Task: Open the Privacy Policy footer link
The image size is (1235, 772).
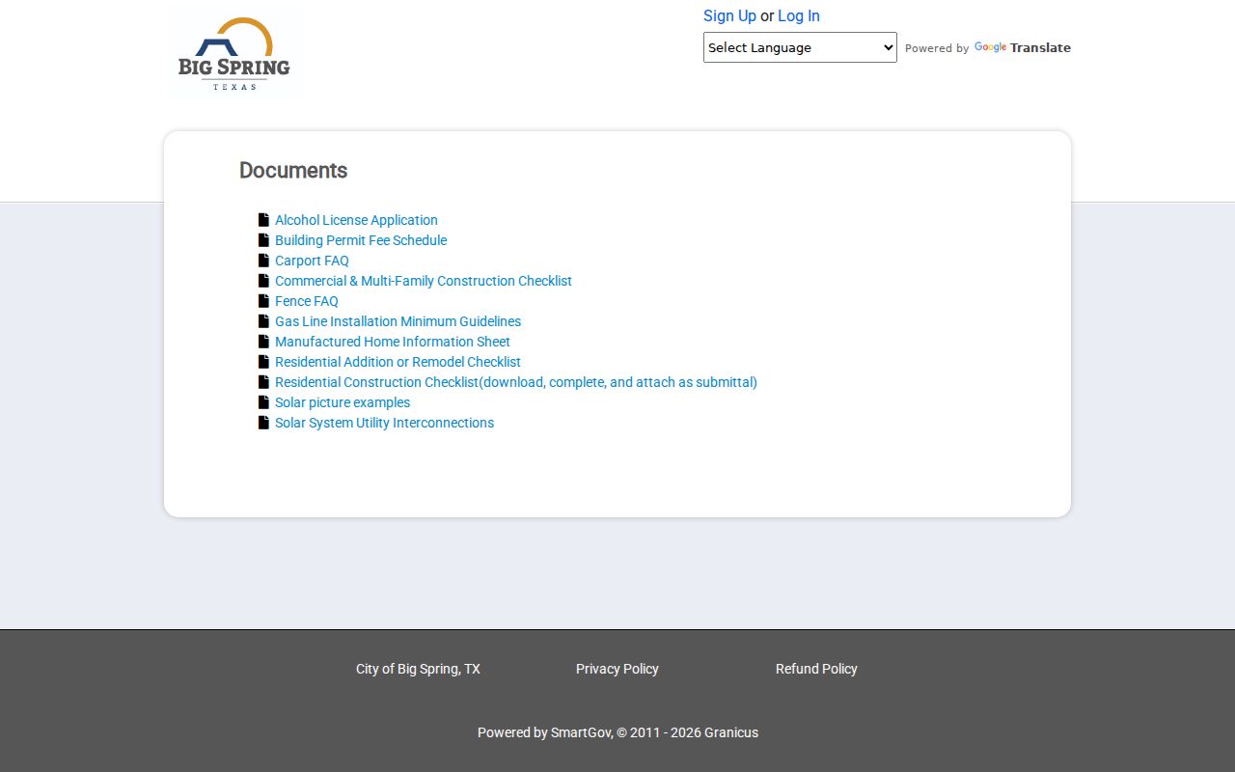Action: 617,669
